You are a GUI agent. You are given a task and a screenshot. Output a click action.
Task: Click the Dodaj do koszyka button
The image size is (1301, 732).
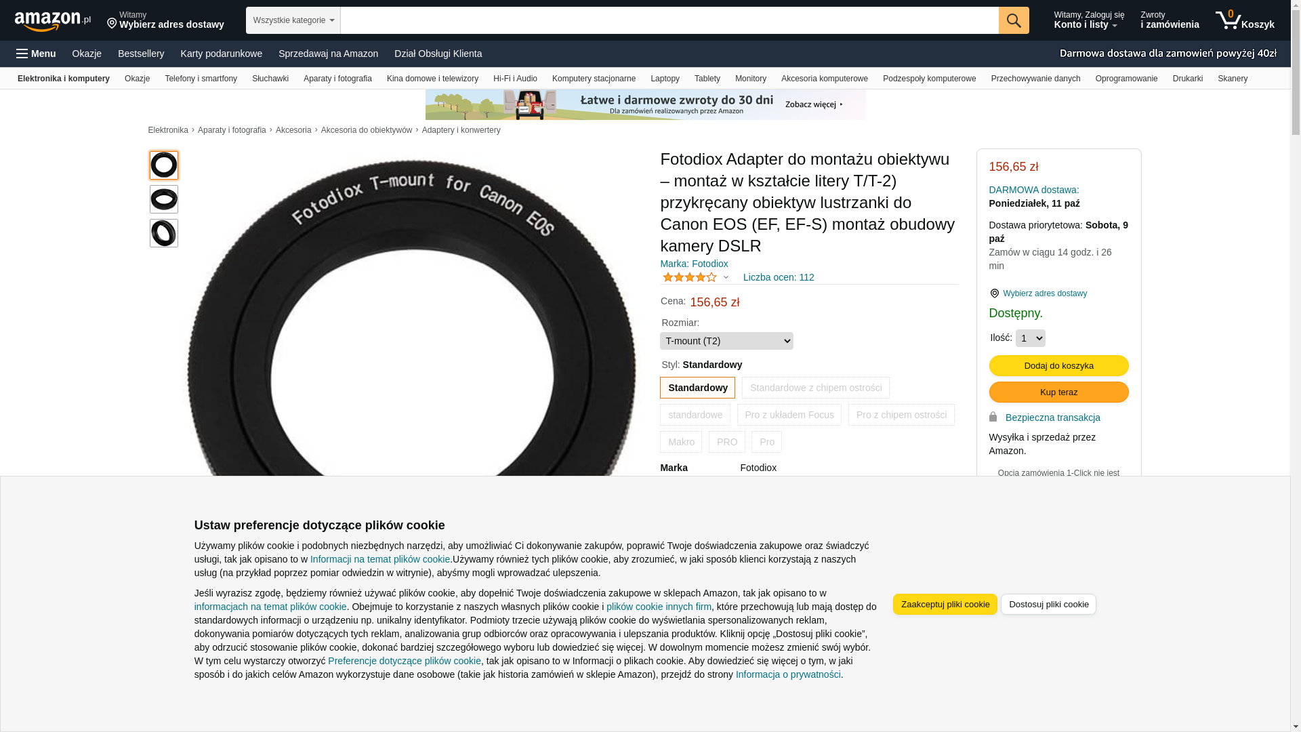(1059, 366)
